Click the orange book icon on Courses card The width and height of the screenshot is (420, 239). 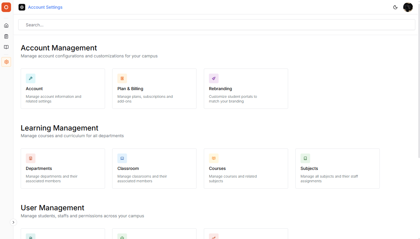click(x=214, y=158)
